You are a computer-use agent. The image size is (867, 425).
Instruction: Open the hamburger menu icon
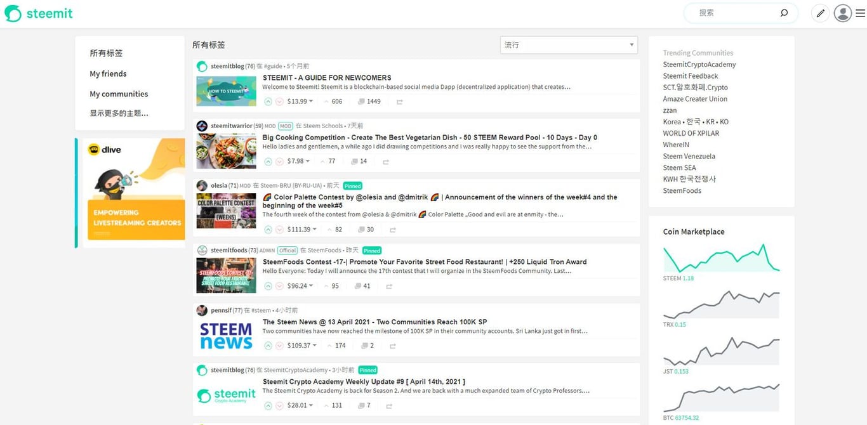point(861,13)
